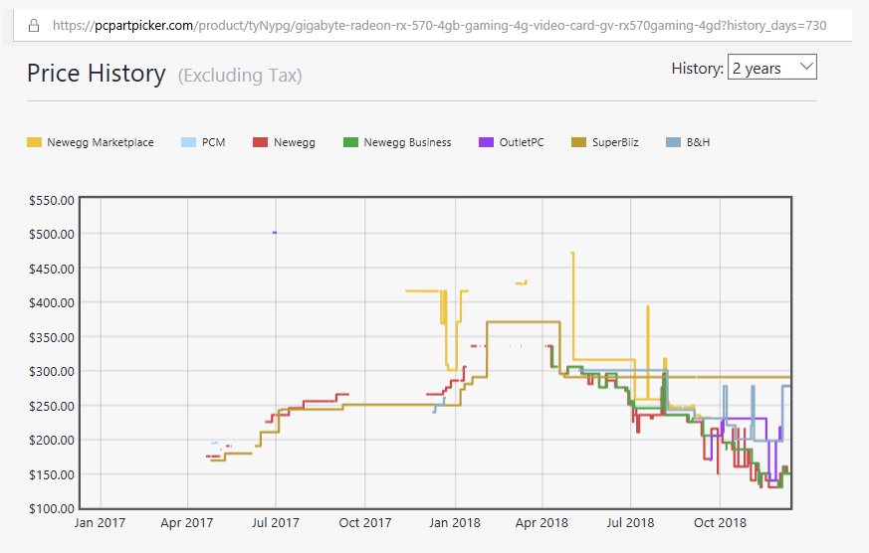Screen dimensions: 869x553
Task: Click the padlock icon in the address bar
Action: click(34, 26)
